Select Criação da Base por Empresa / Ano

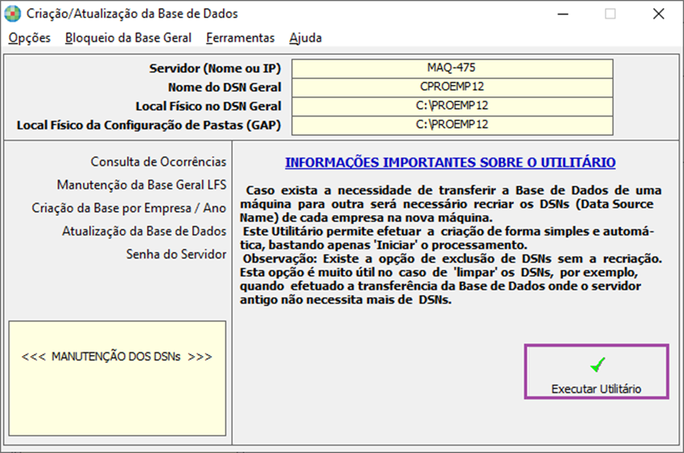pyautogui.click(x=129, y=208)
